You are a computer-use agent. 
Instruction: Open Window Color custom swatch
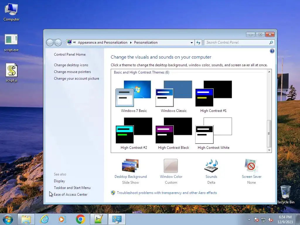point(171,171)
